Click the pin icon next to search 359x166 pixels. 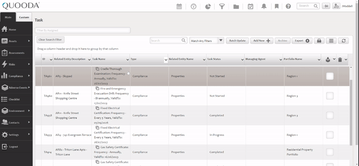point(326,6)
